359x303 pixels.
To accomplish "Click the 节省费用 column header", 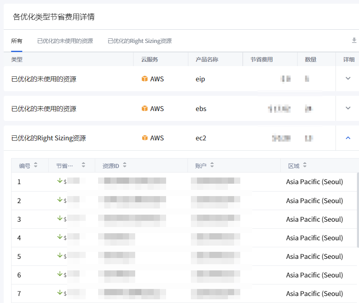I will click(x=261, y=59).
